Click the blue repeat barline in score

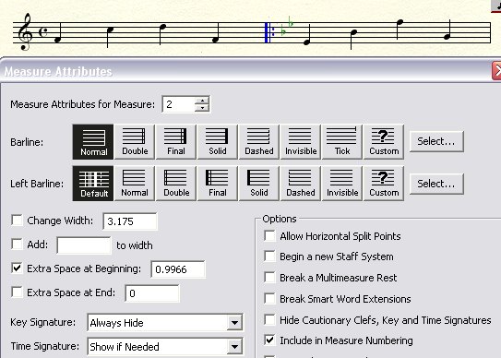click(x=269, y=32)
